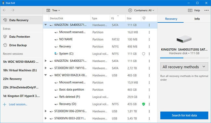Image resolution: width=211 pixels, height=123 pixels.
Task: Open recent session 1d: Kingston DT HyperX
Action: coord(21,96)
